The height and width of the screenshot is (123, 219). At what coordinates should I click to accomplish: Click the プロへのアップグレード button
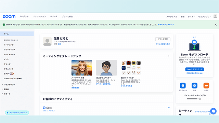[17, 113]
